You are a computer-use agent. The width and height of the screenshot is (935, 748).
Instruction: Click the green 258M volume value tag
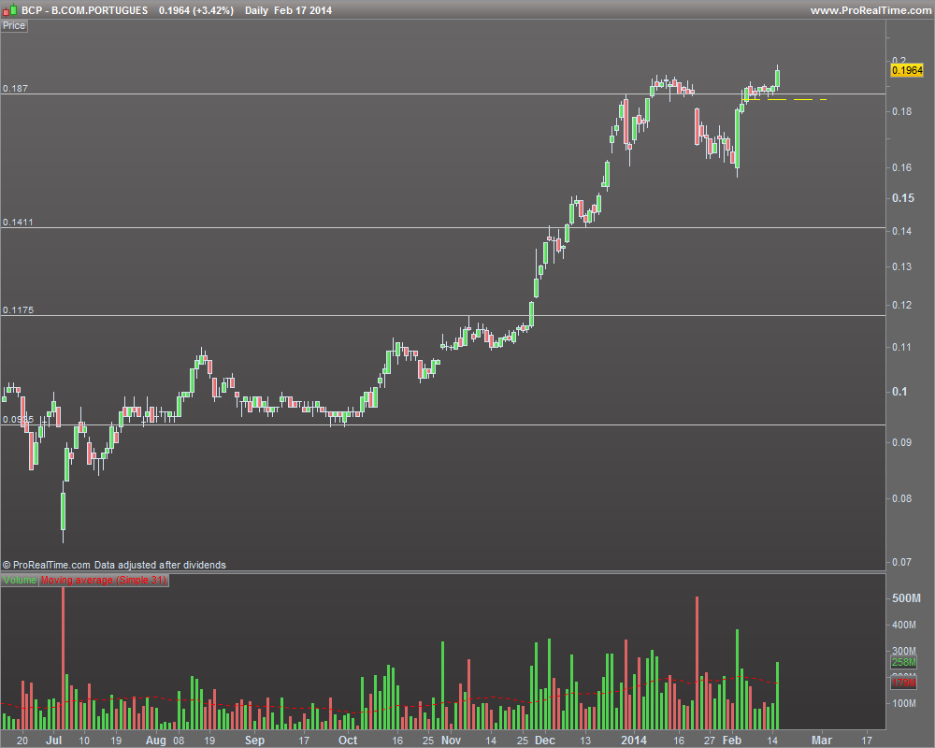click(x=904, y=662)
